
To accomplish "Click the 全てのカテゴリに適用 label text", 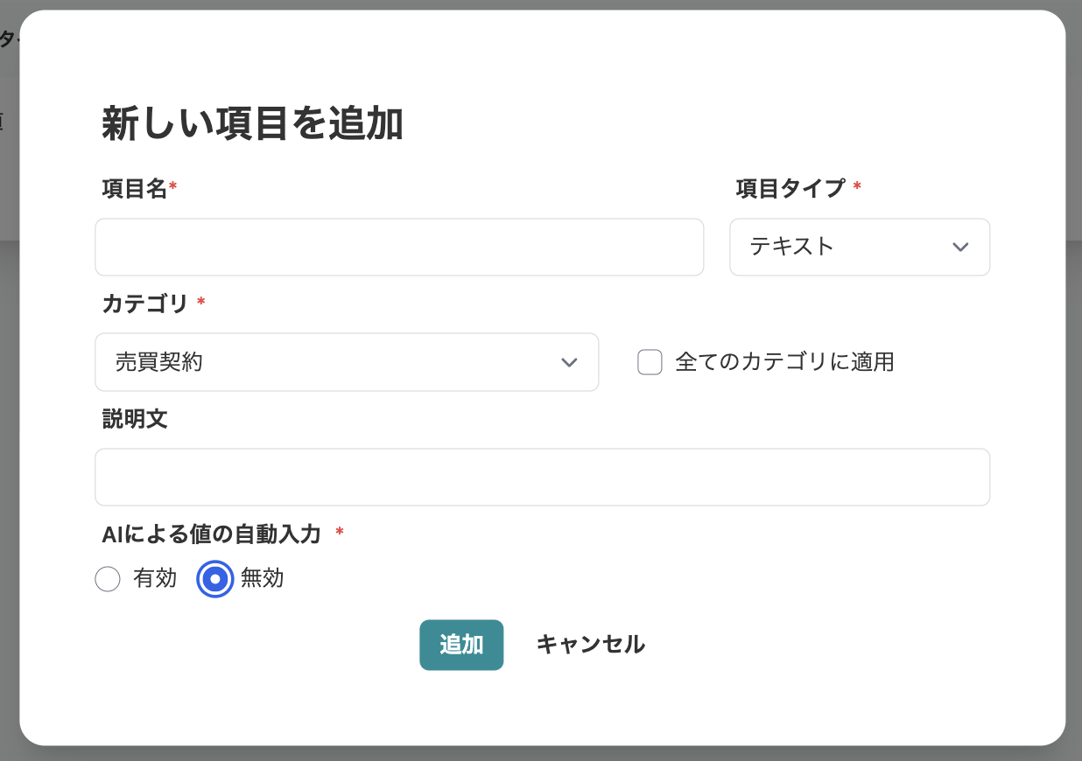I will pyautogui.click(x=784, y=362).
